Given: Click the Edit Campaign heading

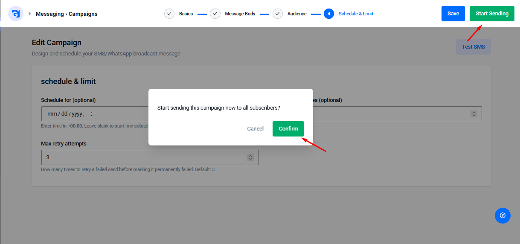Looking at the screenshot, I should (x=57, y=43).
